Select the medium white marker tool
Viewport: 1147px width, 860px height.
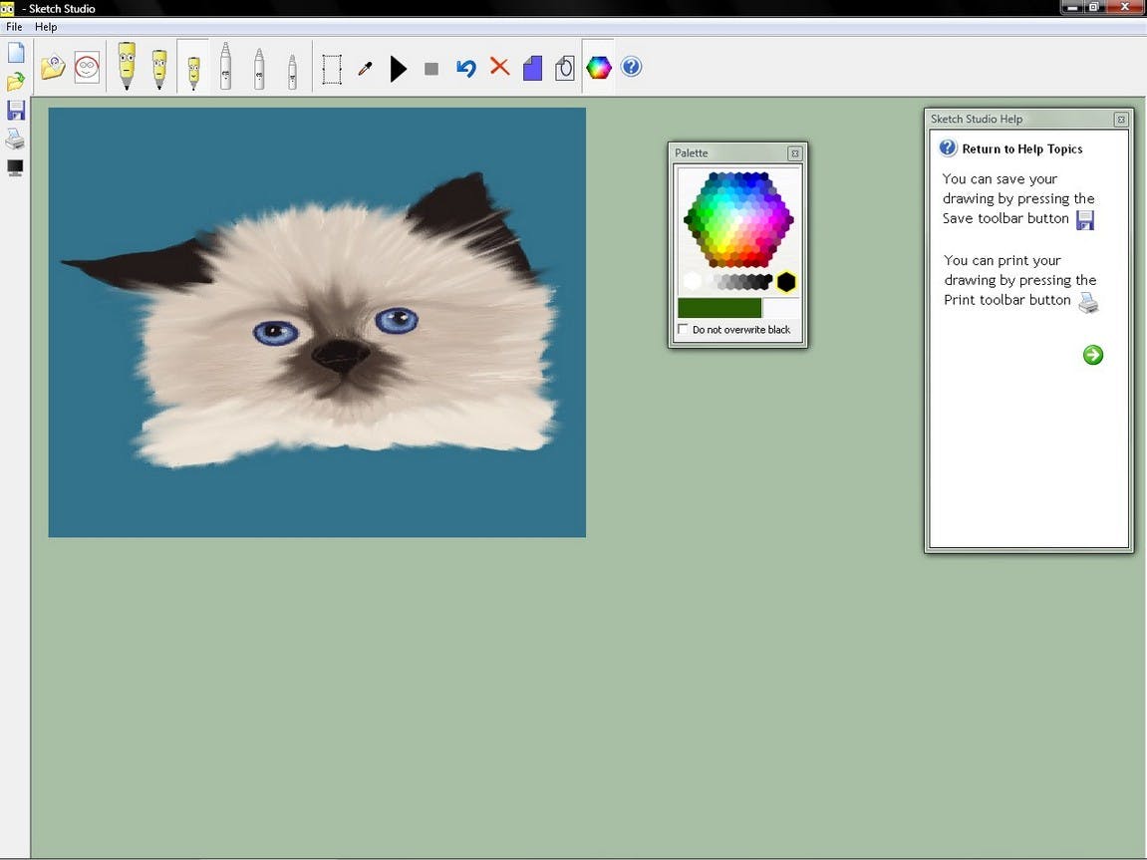(259, 69)
